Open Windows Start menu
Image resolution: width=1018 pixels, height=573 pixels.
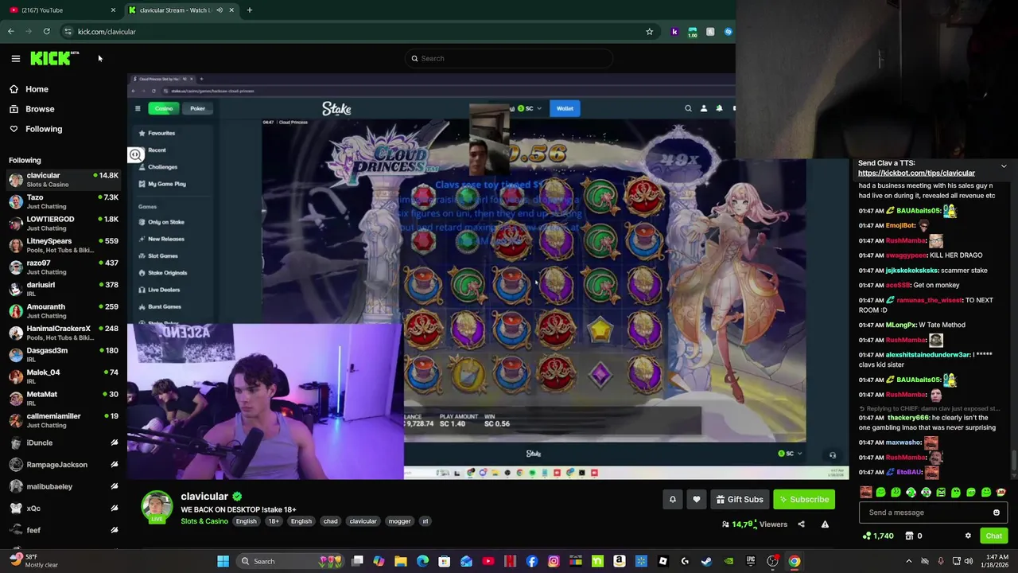[x=223, y=561]
